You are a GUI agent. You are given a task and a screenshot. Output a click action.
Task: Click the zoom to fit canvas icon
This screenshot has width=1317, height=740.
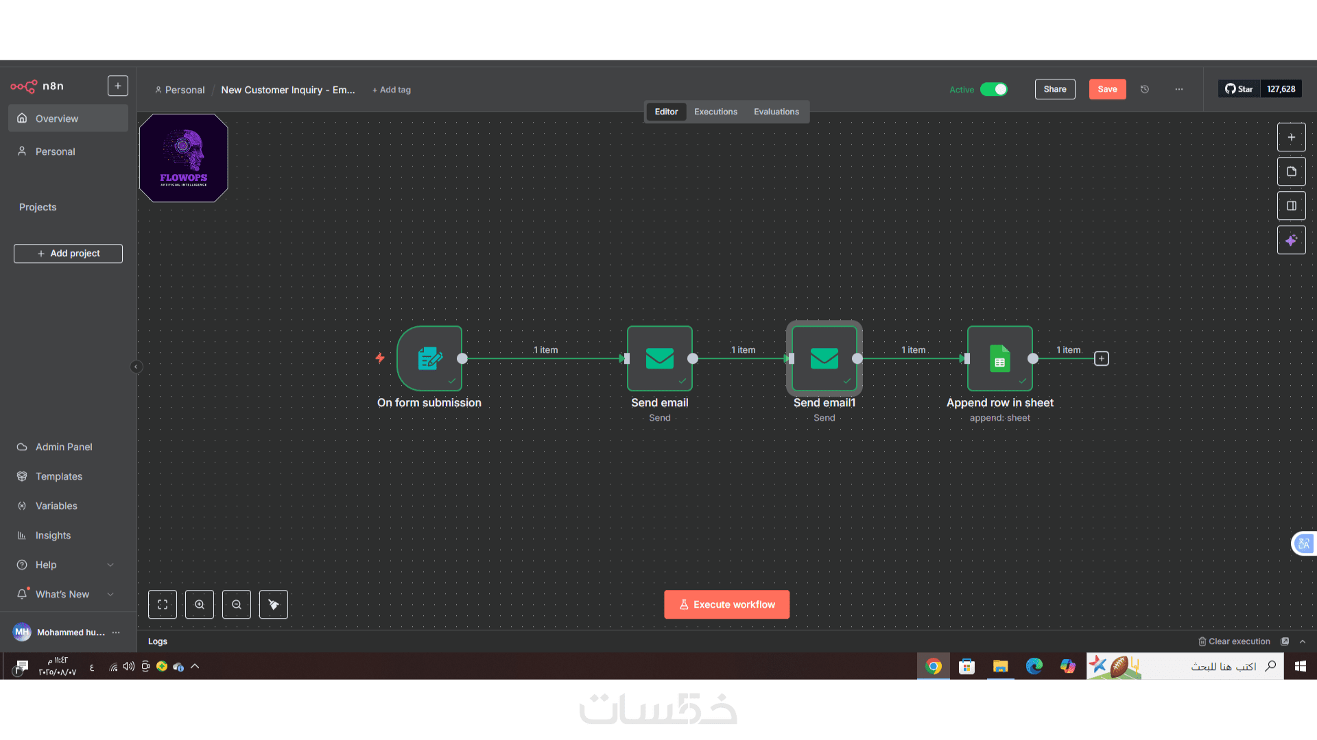(163, 604)
